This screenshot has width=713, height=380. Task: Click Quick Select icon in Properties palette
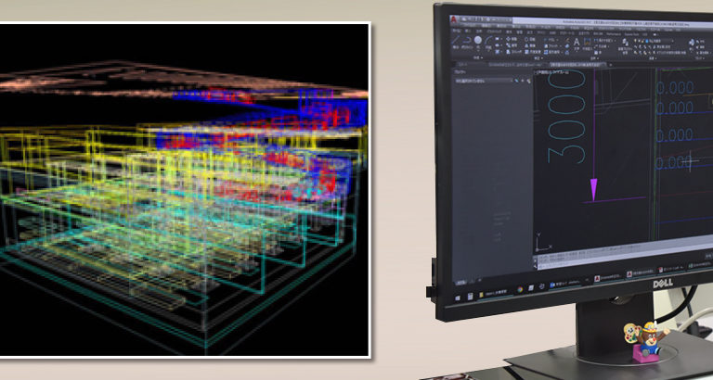pyautogui.click(x=529, y=81)
